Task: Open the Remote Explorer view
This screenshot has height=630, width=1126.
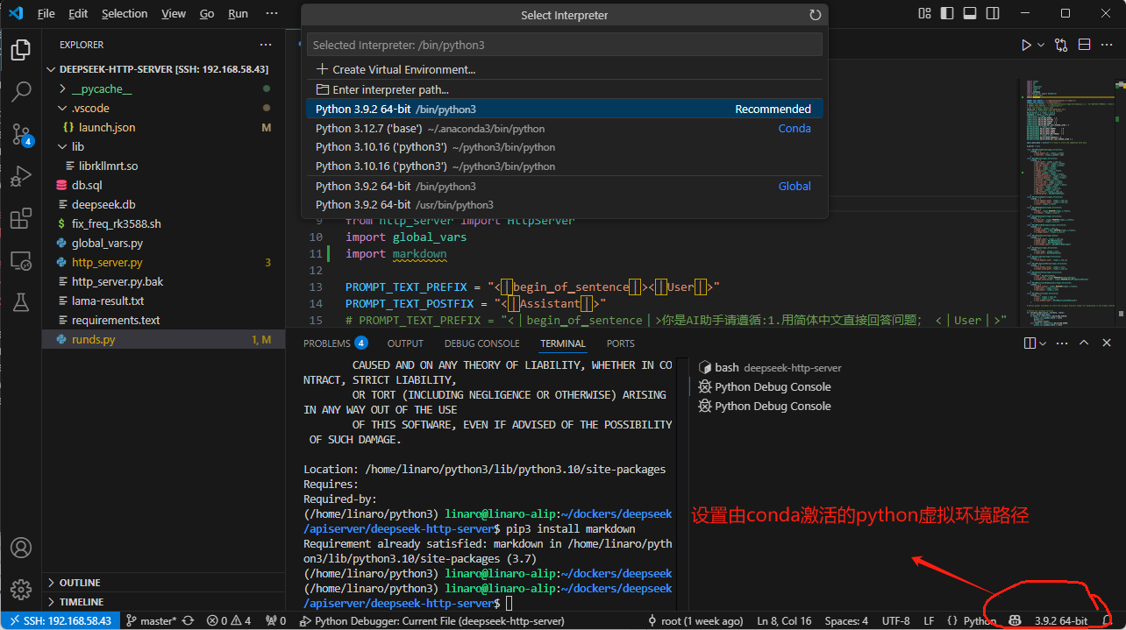Action: click(21, 260)
